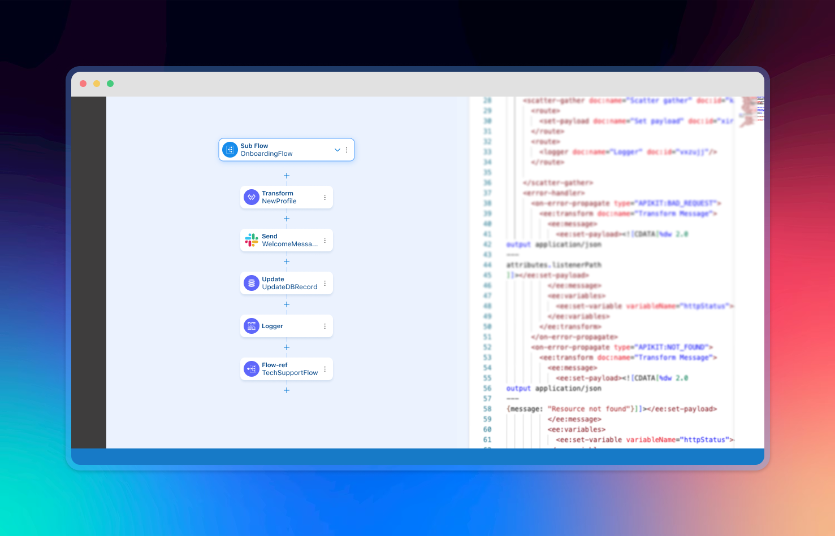
Task: Open the kebab menu on Send WelcomeMessa
Action: (325, 239)
